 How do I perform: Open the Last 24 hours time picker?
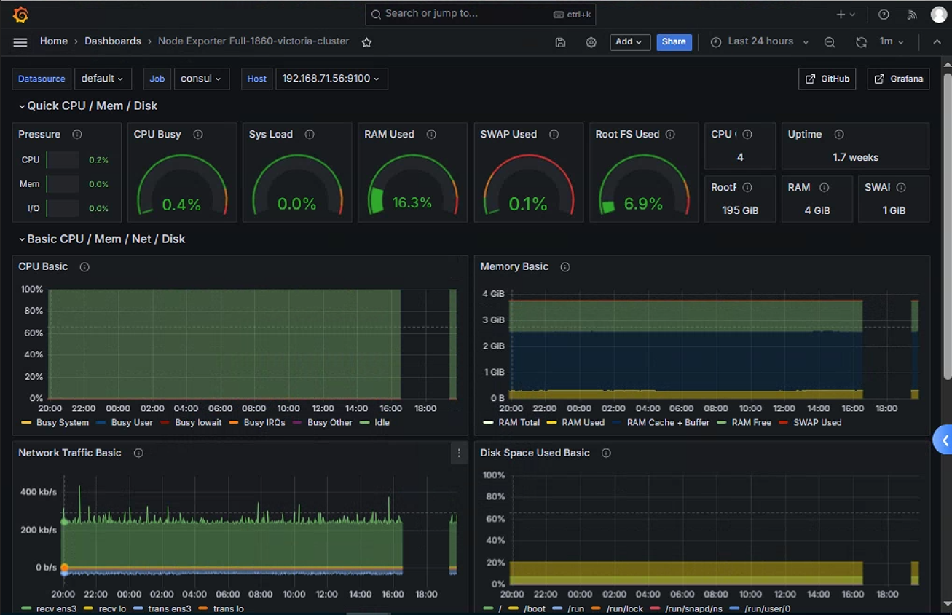(760, 42)
